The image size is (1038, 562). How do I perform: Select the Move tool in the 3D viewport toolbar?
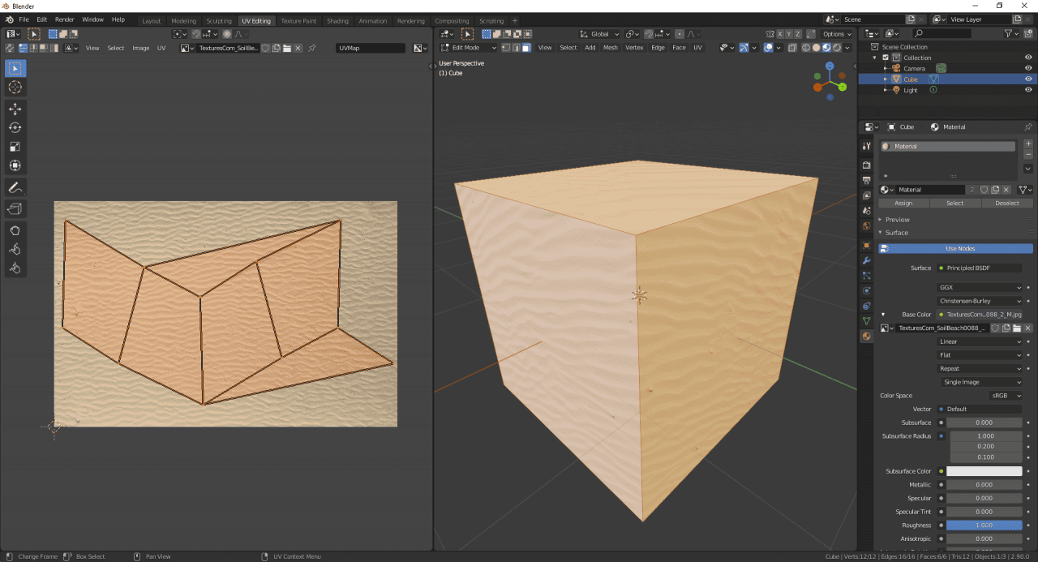coord(15,108)
